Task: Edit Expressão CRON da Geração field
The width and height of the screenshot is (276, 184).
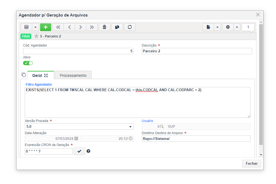Action: point(49,151)
